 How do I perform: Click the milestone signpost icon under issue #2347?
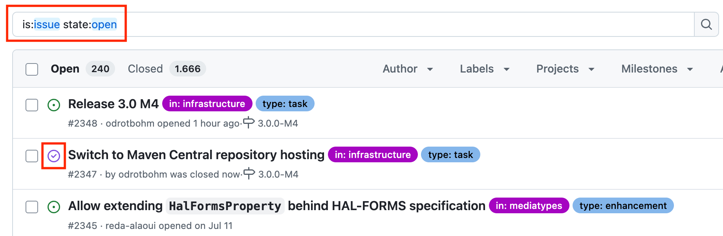(x=249, y=174)
